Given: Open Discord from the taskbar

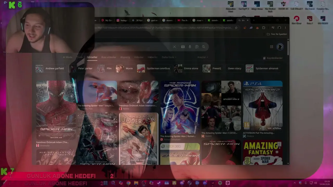Looking at the screenshot, I should tap(182, 183).
